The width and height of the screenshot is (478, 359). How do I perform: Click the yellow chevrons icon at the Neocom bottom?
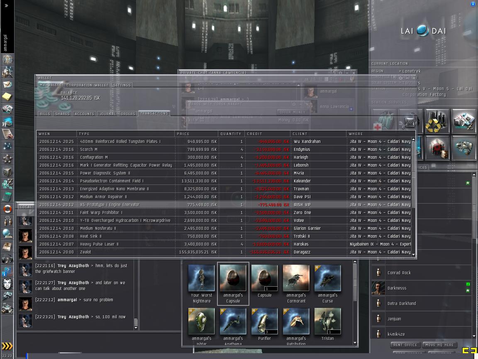7,346
